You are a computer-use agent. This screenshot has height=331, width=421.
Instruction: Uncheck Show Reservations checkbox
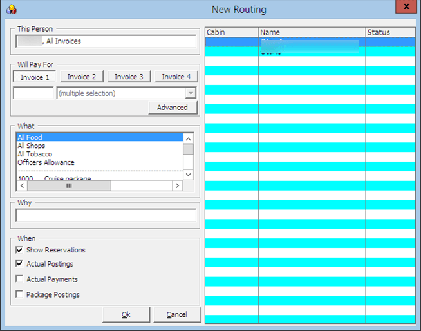[19, 250]
